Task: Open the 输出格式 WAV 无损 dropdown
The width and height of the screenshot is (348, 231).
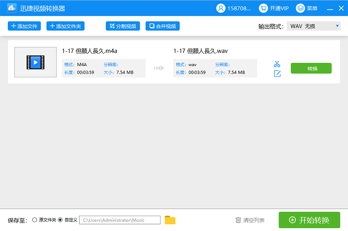Action: pyautogui.click(x=314, y=26)
